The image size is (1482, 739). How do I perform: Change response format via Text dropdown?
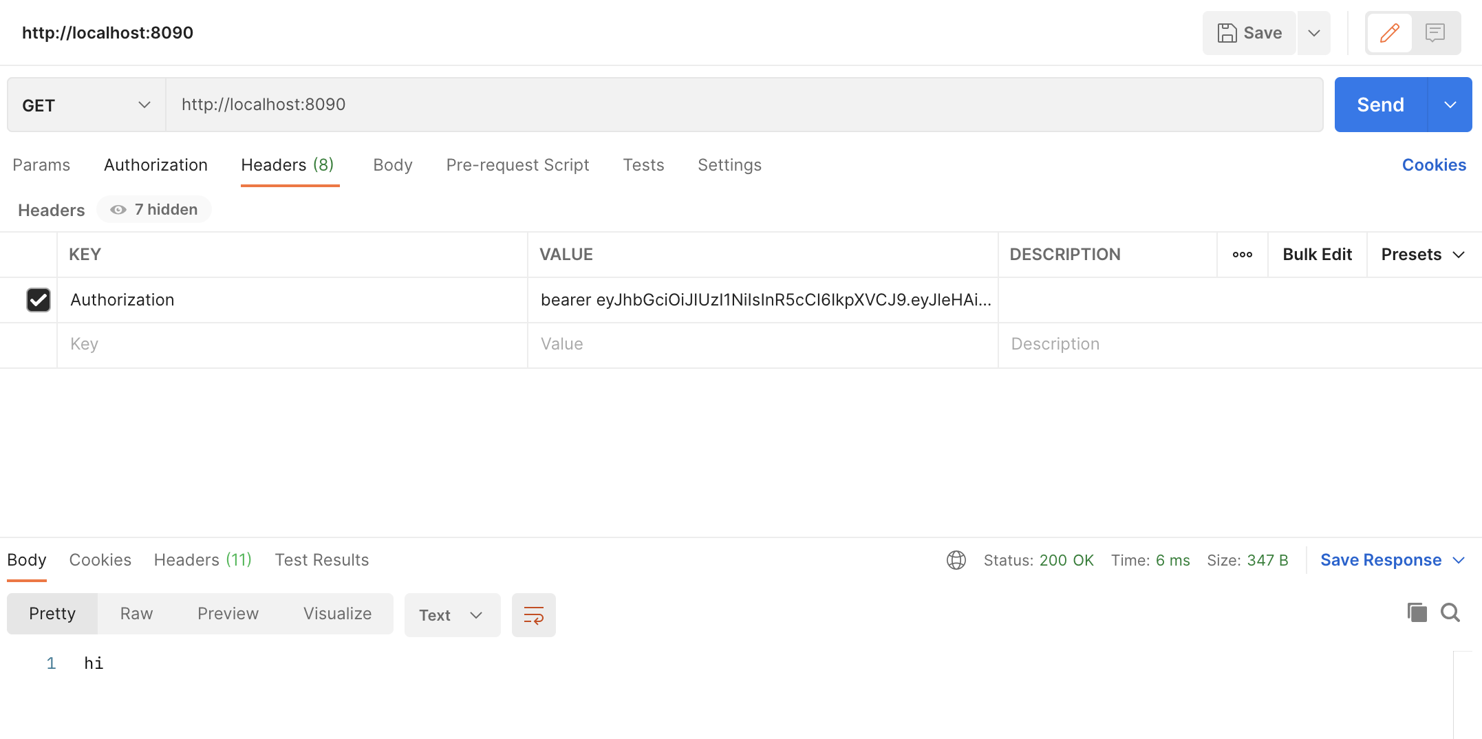[x=451, y=614]
